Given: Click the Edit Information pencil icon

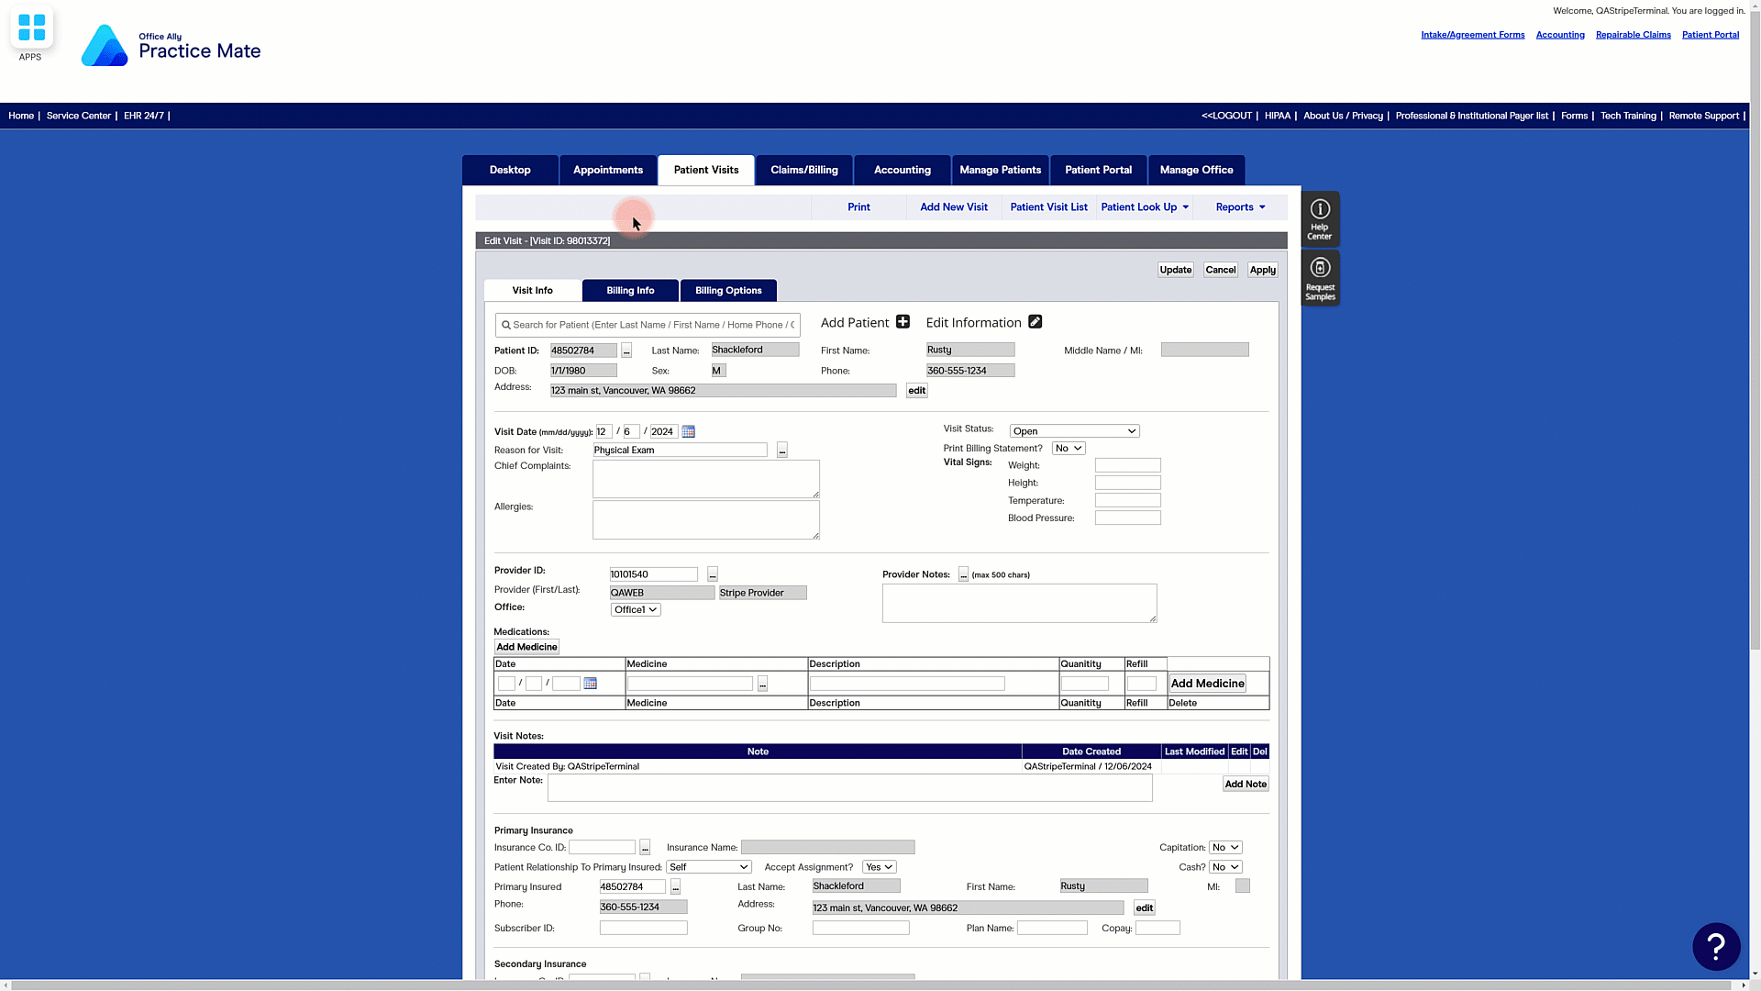Looking at the screenshot, I should coord(1035,322).
